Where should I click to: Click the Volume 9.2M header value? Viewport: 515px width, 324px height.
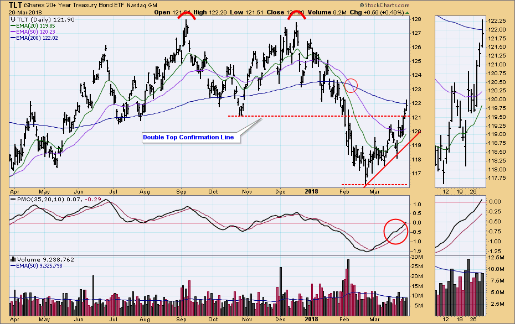(x=327, y=13)
